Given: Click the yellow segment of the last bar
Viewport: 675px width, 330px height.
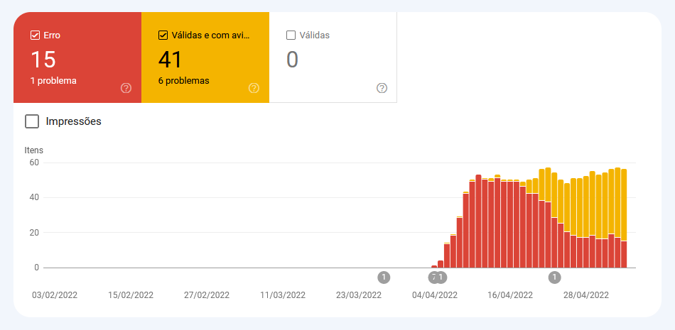Looking at the screenshot, I should 624,204.
